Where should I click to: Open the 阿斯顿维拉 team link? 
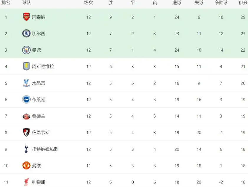[43, 67]
